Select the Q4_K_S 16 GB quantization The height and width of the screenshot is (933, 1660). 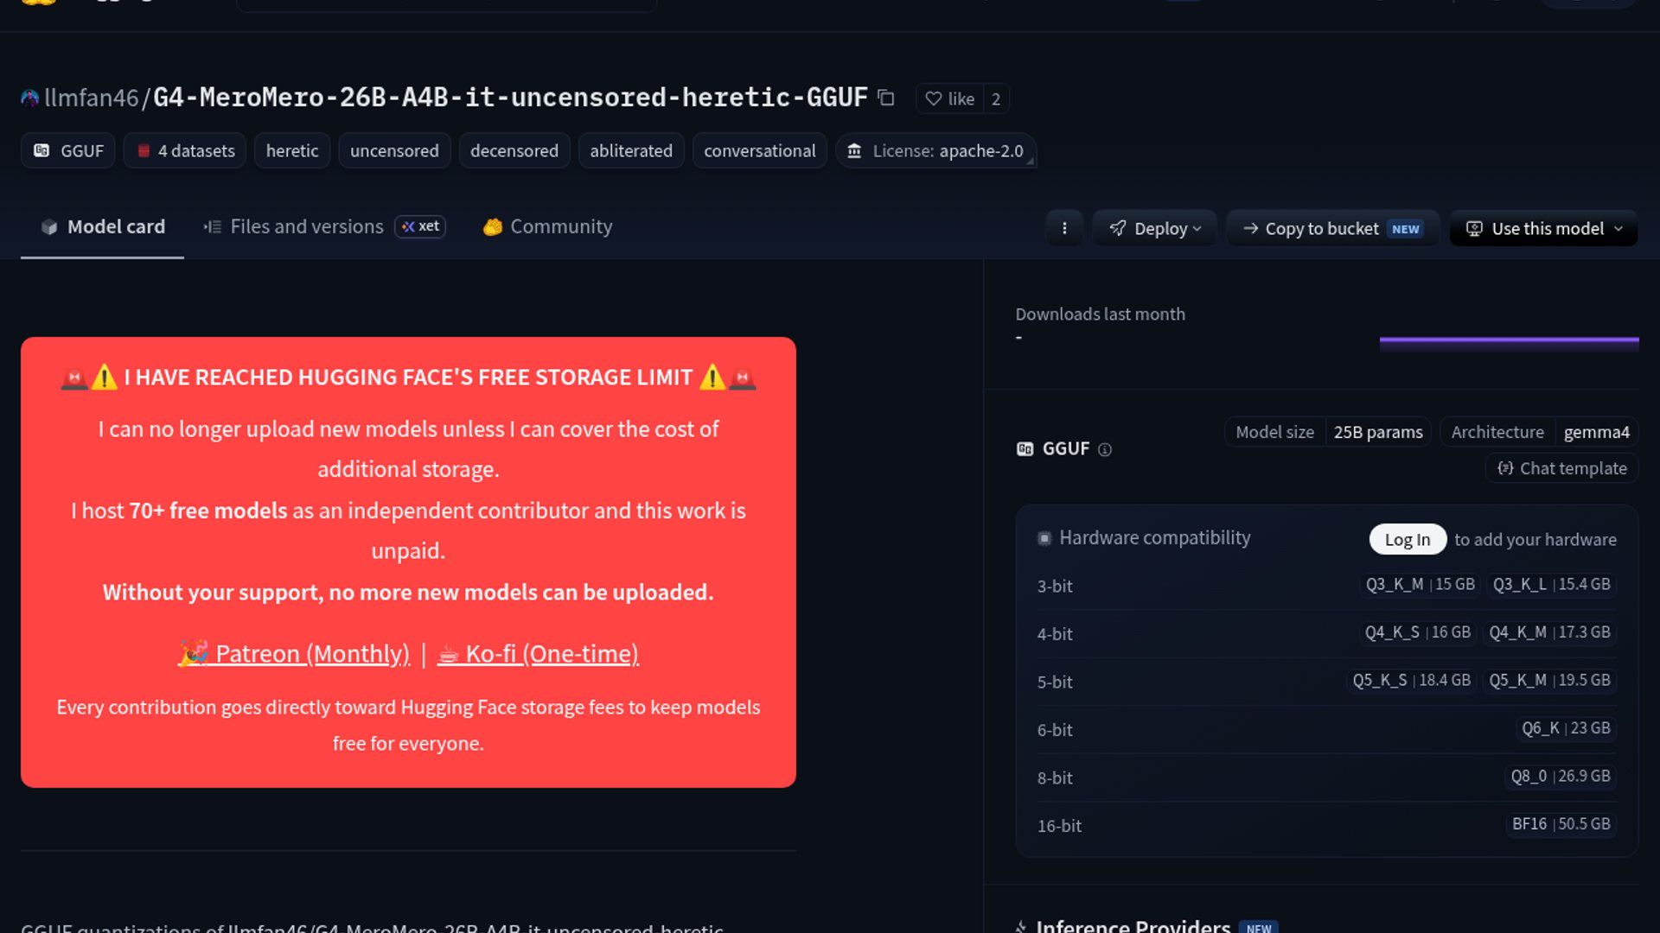pyautogui.click(x=1417, y=632)
